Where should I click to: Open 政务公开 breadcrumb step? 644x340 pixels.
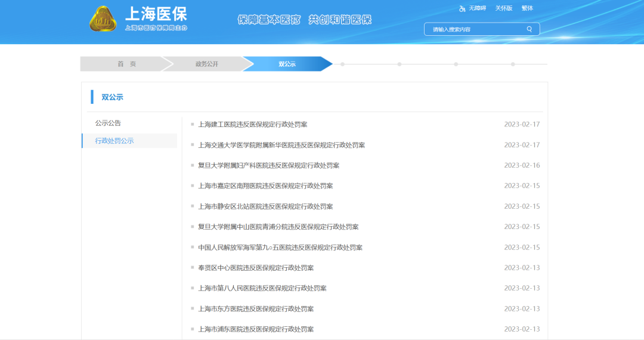pos(207,64)
